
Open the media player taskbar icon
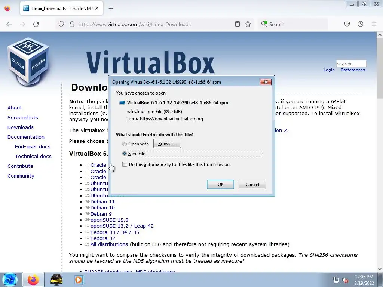click(x=79, y=280)
